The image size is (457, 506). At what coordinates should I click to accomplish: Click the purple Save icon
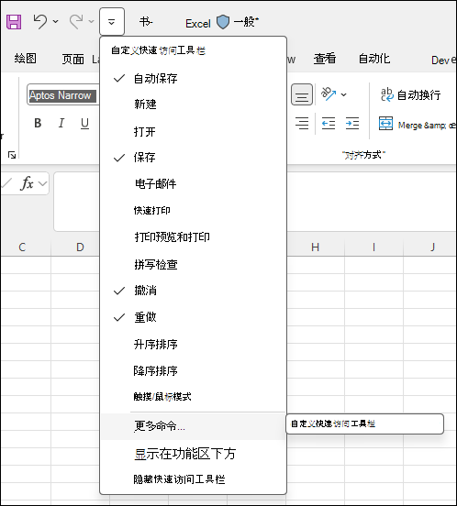point(14,22)
